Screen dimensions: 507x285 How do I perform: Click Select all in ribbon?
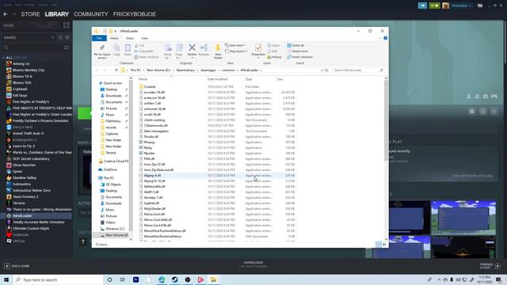pos(295,46)
